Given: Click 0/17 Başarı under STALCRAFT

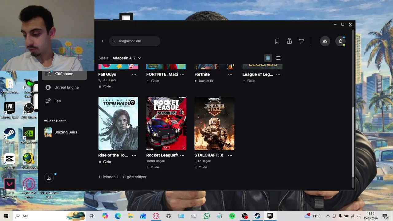Looking at the screenshot, I should [x=203, y=161].
